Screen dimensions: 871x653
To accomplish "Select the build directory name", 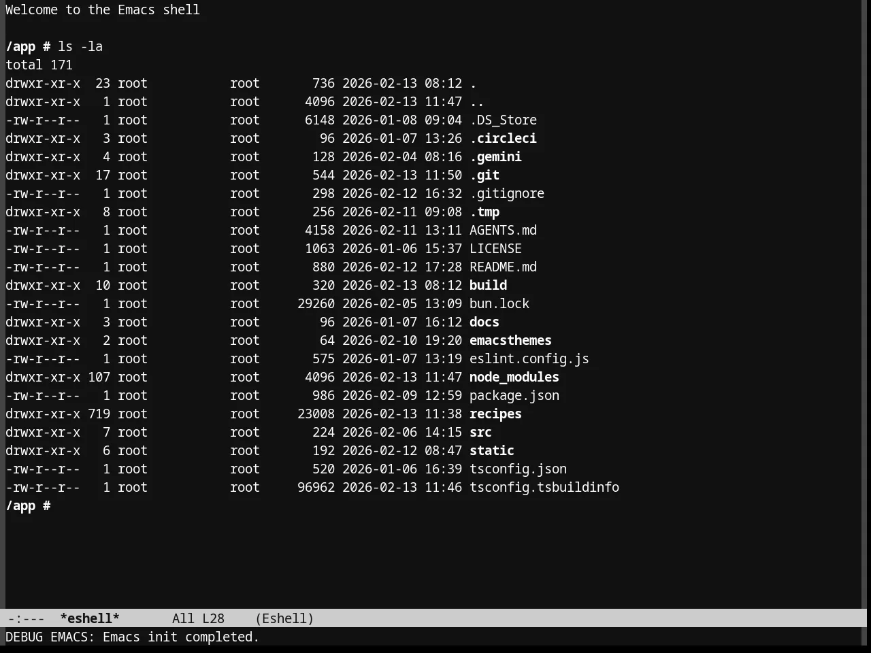I will coord(488,286).
